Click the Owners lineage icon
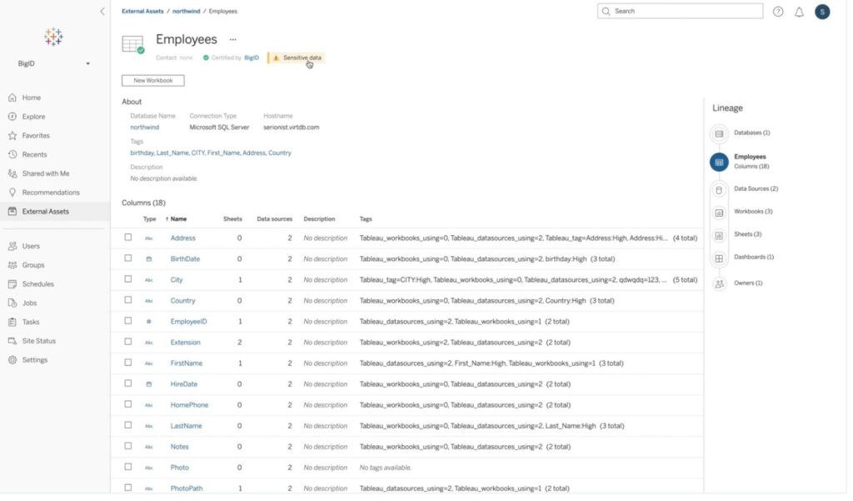The height and width of the screenshot is (501, 853). [719, 283]
